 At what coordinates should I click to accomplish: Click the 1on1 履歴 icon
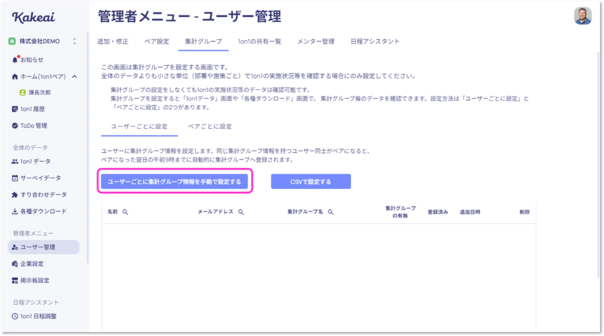pos(15,109)
